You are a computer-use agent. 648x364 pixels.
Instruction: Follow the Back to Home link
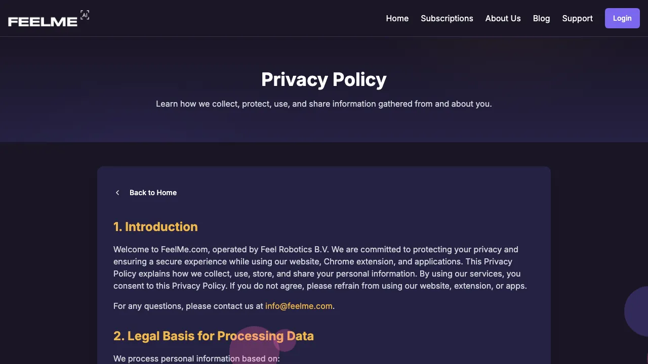[153, 193]
